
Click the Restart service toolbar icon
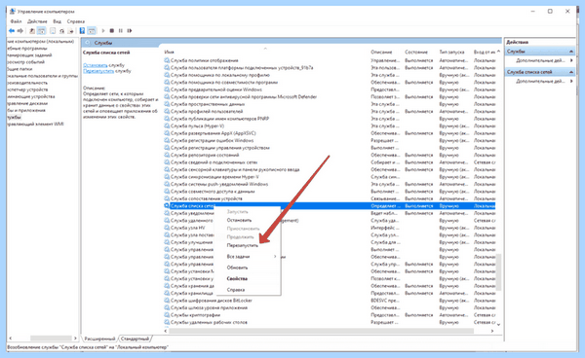[x=130, y=31]
